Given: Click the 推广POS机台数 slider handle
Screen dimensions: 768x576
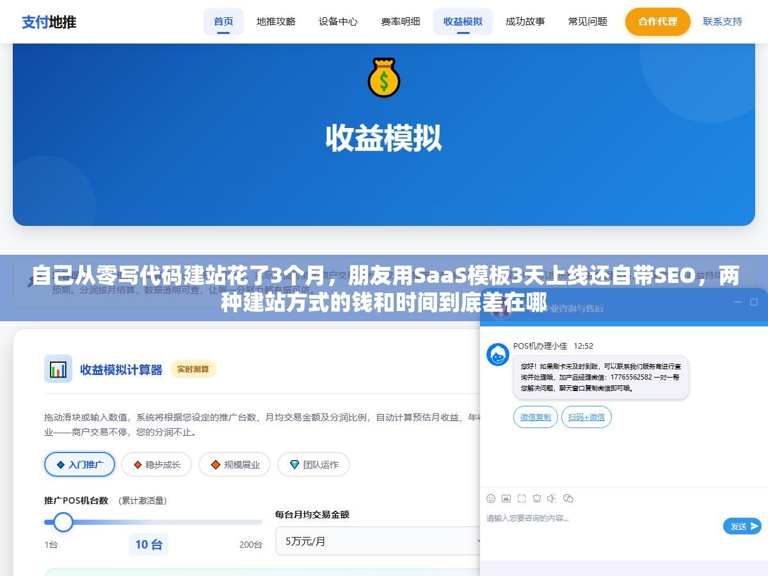Looking at the screenshot, I should tap(63, 522).
